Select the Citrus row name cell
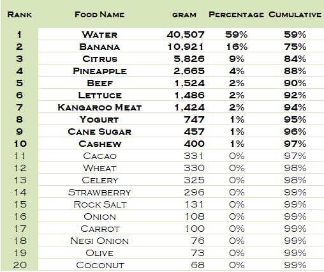This screenshot has height=272, width=324. coord(99,59)
